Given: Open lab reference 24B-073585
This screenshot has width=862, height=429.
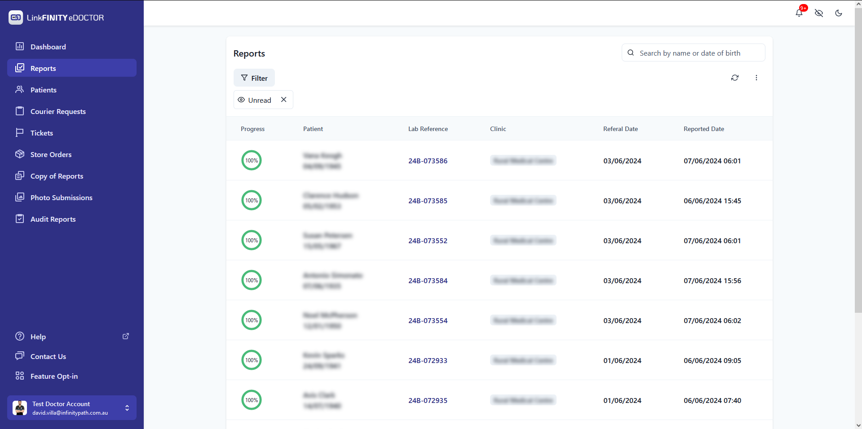Looking at the screenshot, I should coord(428,201).
